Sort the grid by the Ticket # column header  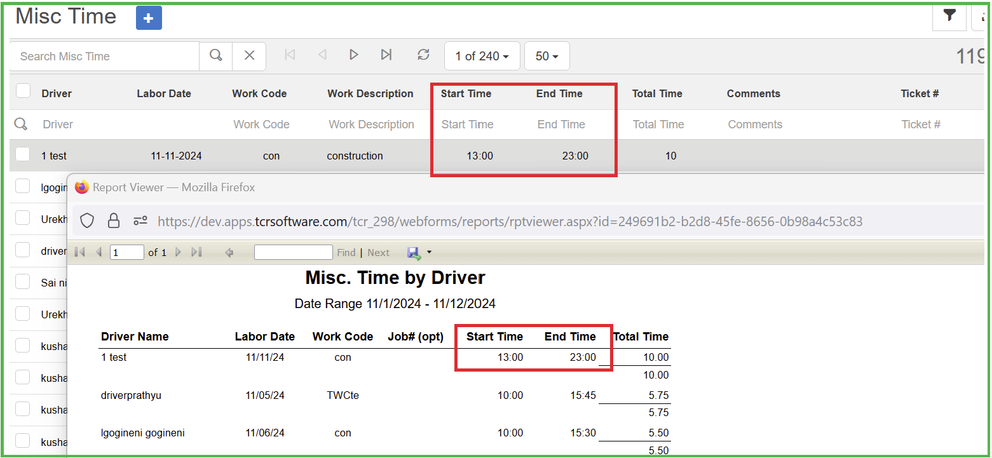click(x=920, y=93)
